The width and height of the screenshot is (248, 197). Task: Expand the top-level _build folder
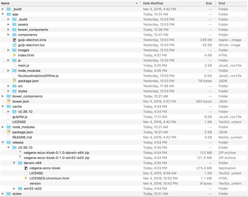point(3,9)
